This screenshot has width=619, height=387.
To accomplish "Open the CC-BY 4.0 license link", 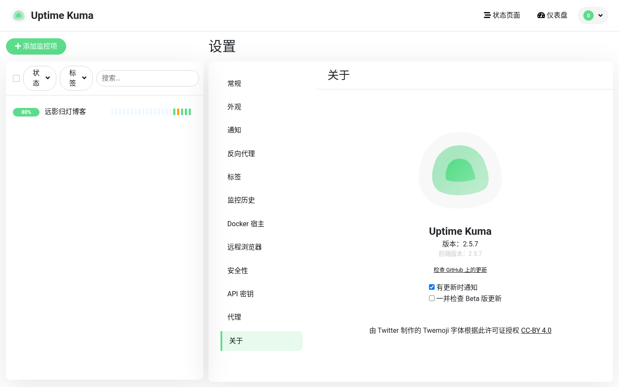I will [536, 330].
